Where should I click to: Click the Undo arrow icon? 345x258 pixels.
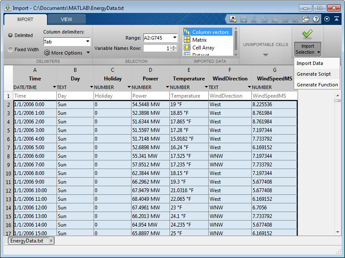285,19
